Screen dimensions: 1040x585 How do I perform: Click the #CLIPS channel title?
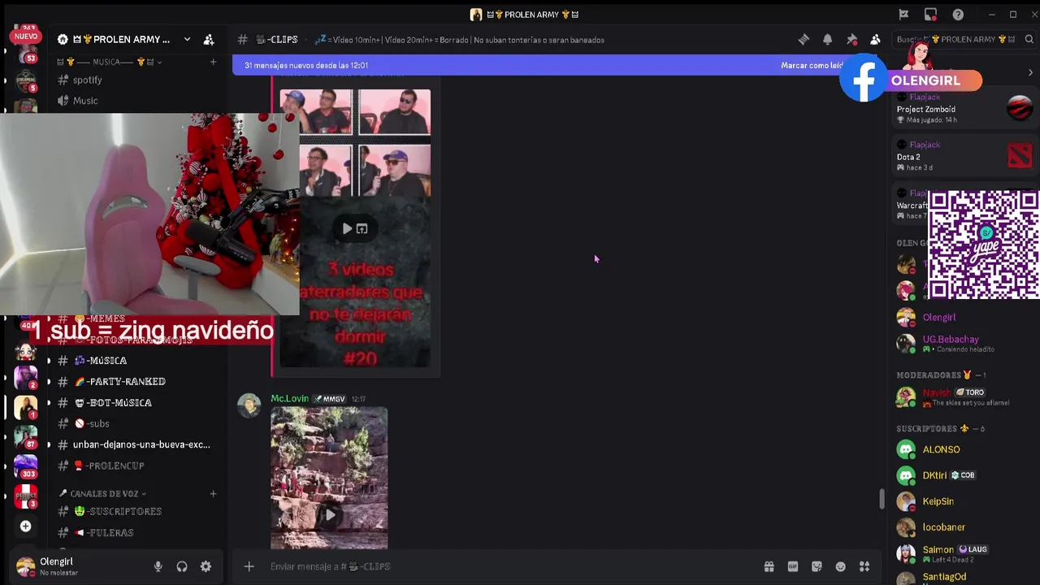(277, 39)
